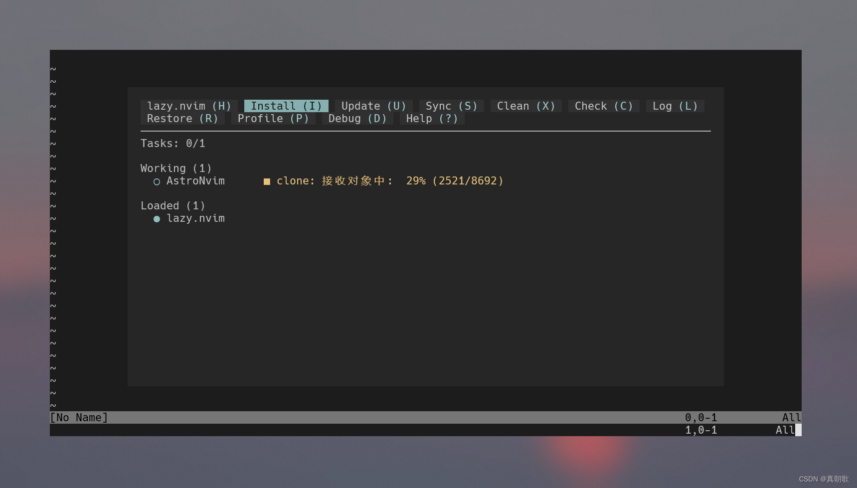The image size is (857, 488).
Task: Open the Profile (P) view
Action: tap(273, 119)
